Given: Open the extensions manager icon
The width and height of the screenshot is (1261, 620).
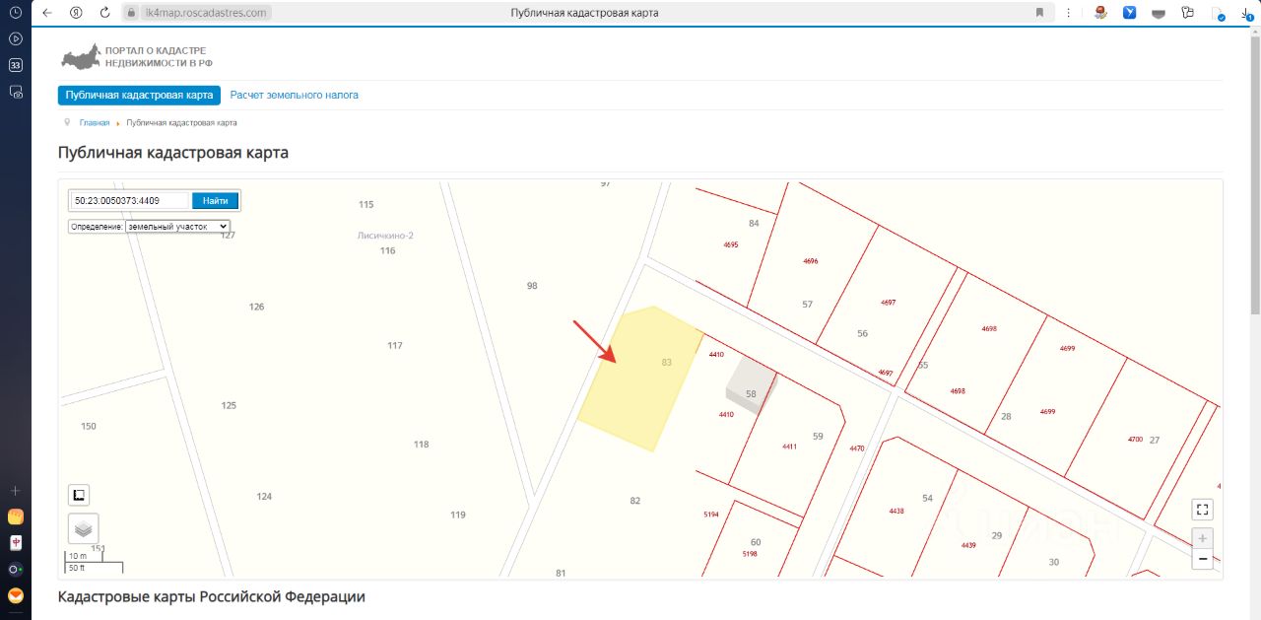Looking at the screenshot, I should pos(1188,13).
